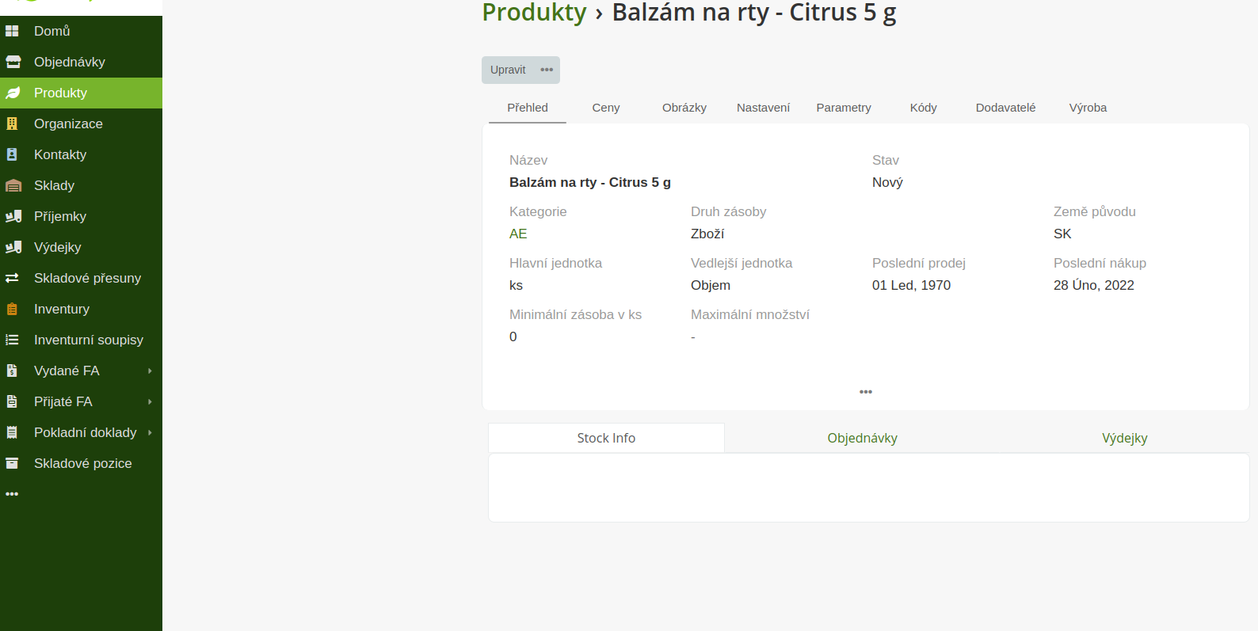Open the Sklady warehouse icon
The width and height of the screenshot is (1258, 631).
tap(13, 185)
